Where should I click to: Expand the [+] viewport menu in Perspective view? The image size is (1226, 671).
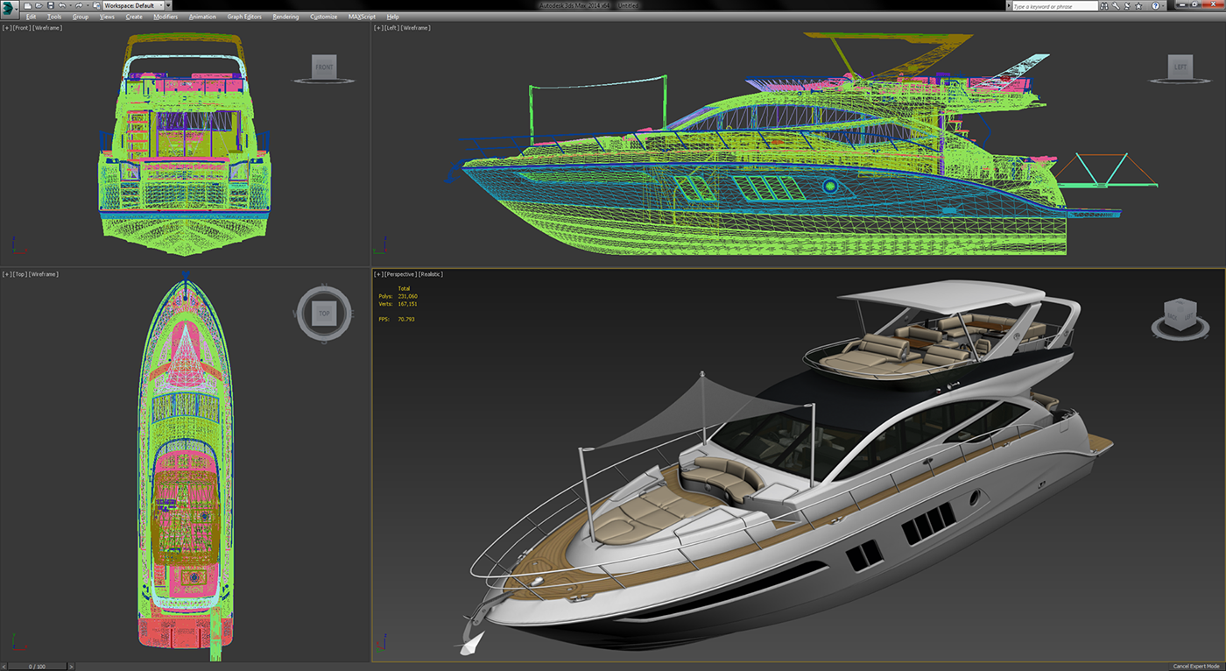(377, 273)
